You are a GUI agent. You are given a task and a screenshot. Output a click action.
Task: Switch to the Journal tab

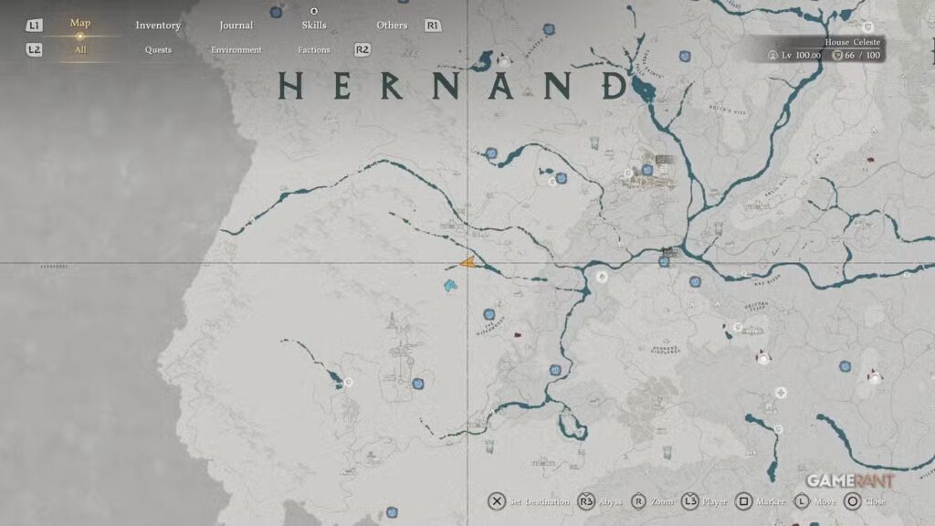click(x=236, y=26)
